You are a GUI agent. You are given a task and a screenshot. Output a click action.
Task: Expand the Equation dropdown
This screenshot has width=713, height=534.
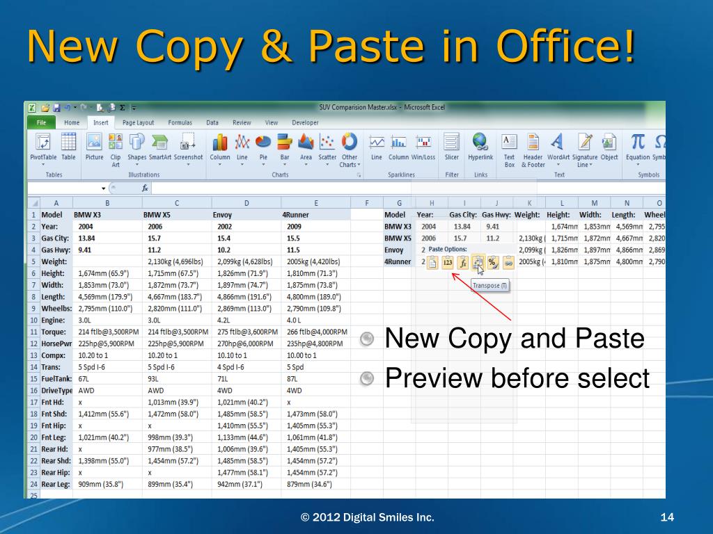pyautogui.click(x=638, y=164)
